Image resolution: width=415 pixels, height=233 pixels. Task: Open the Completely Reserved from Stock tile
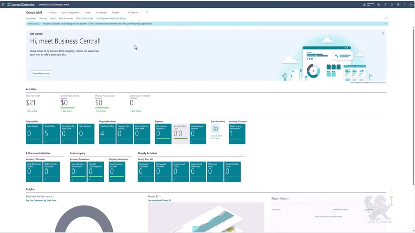tap(69, 134)
